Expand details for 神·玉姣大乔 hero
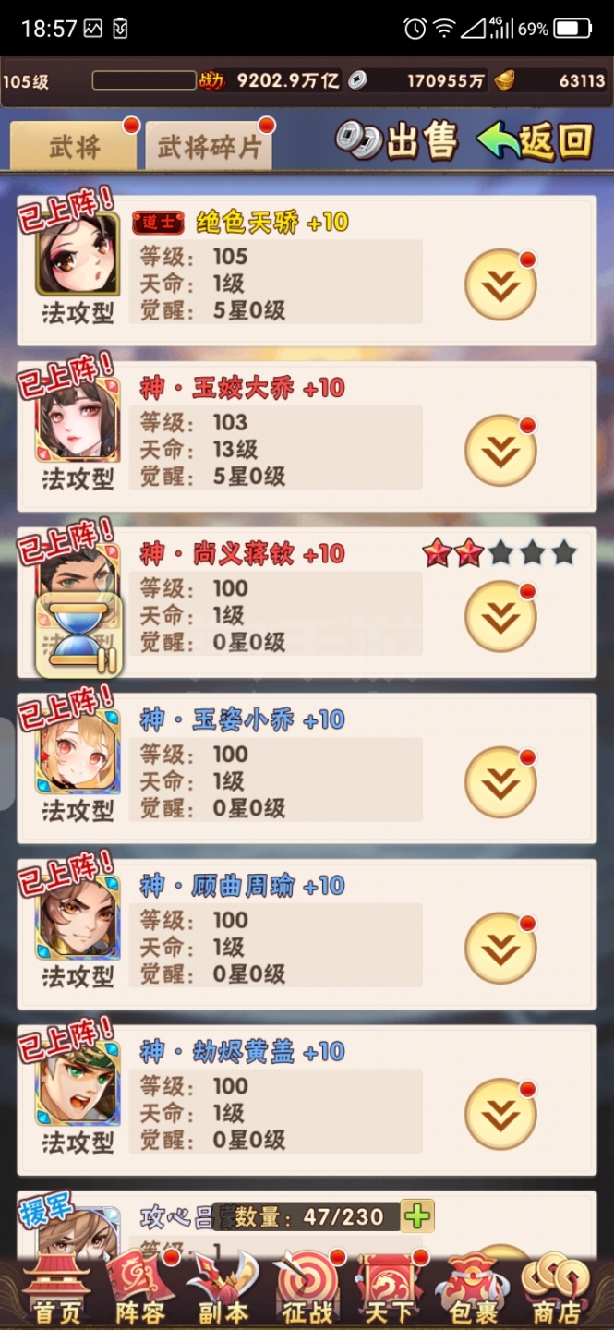 coord(501,452)
